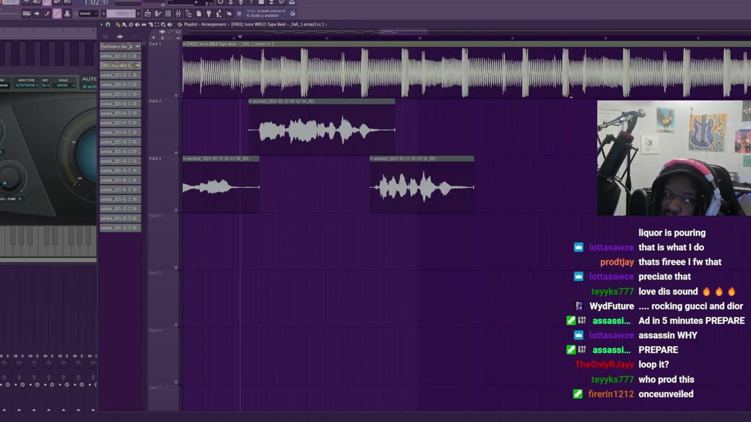Select [FREE] Juice WRLD item in picker list
Image resolution: width=751 pixels, height=422 pixels.
point(120,66)
